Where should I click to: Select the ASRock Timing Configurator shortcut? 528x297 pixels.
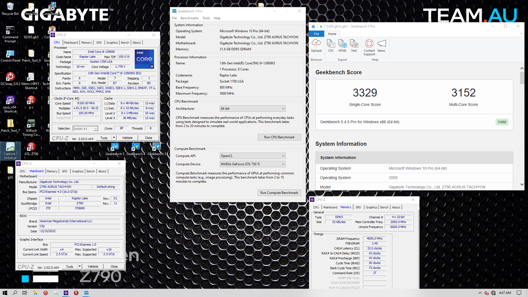31,128
